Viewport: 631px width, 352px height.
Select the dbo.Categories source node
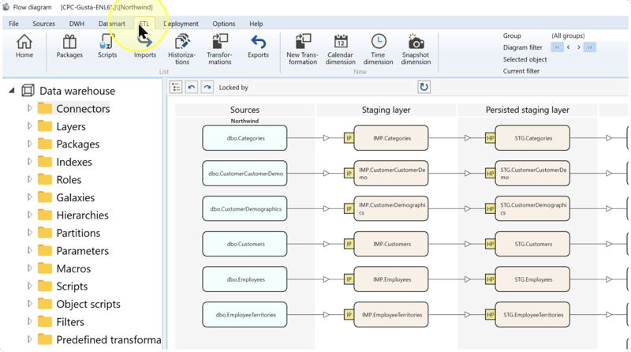[x=245, y=138]
